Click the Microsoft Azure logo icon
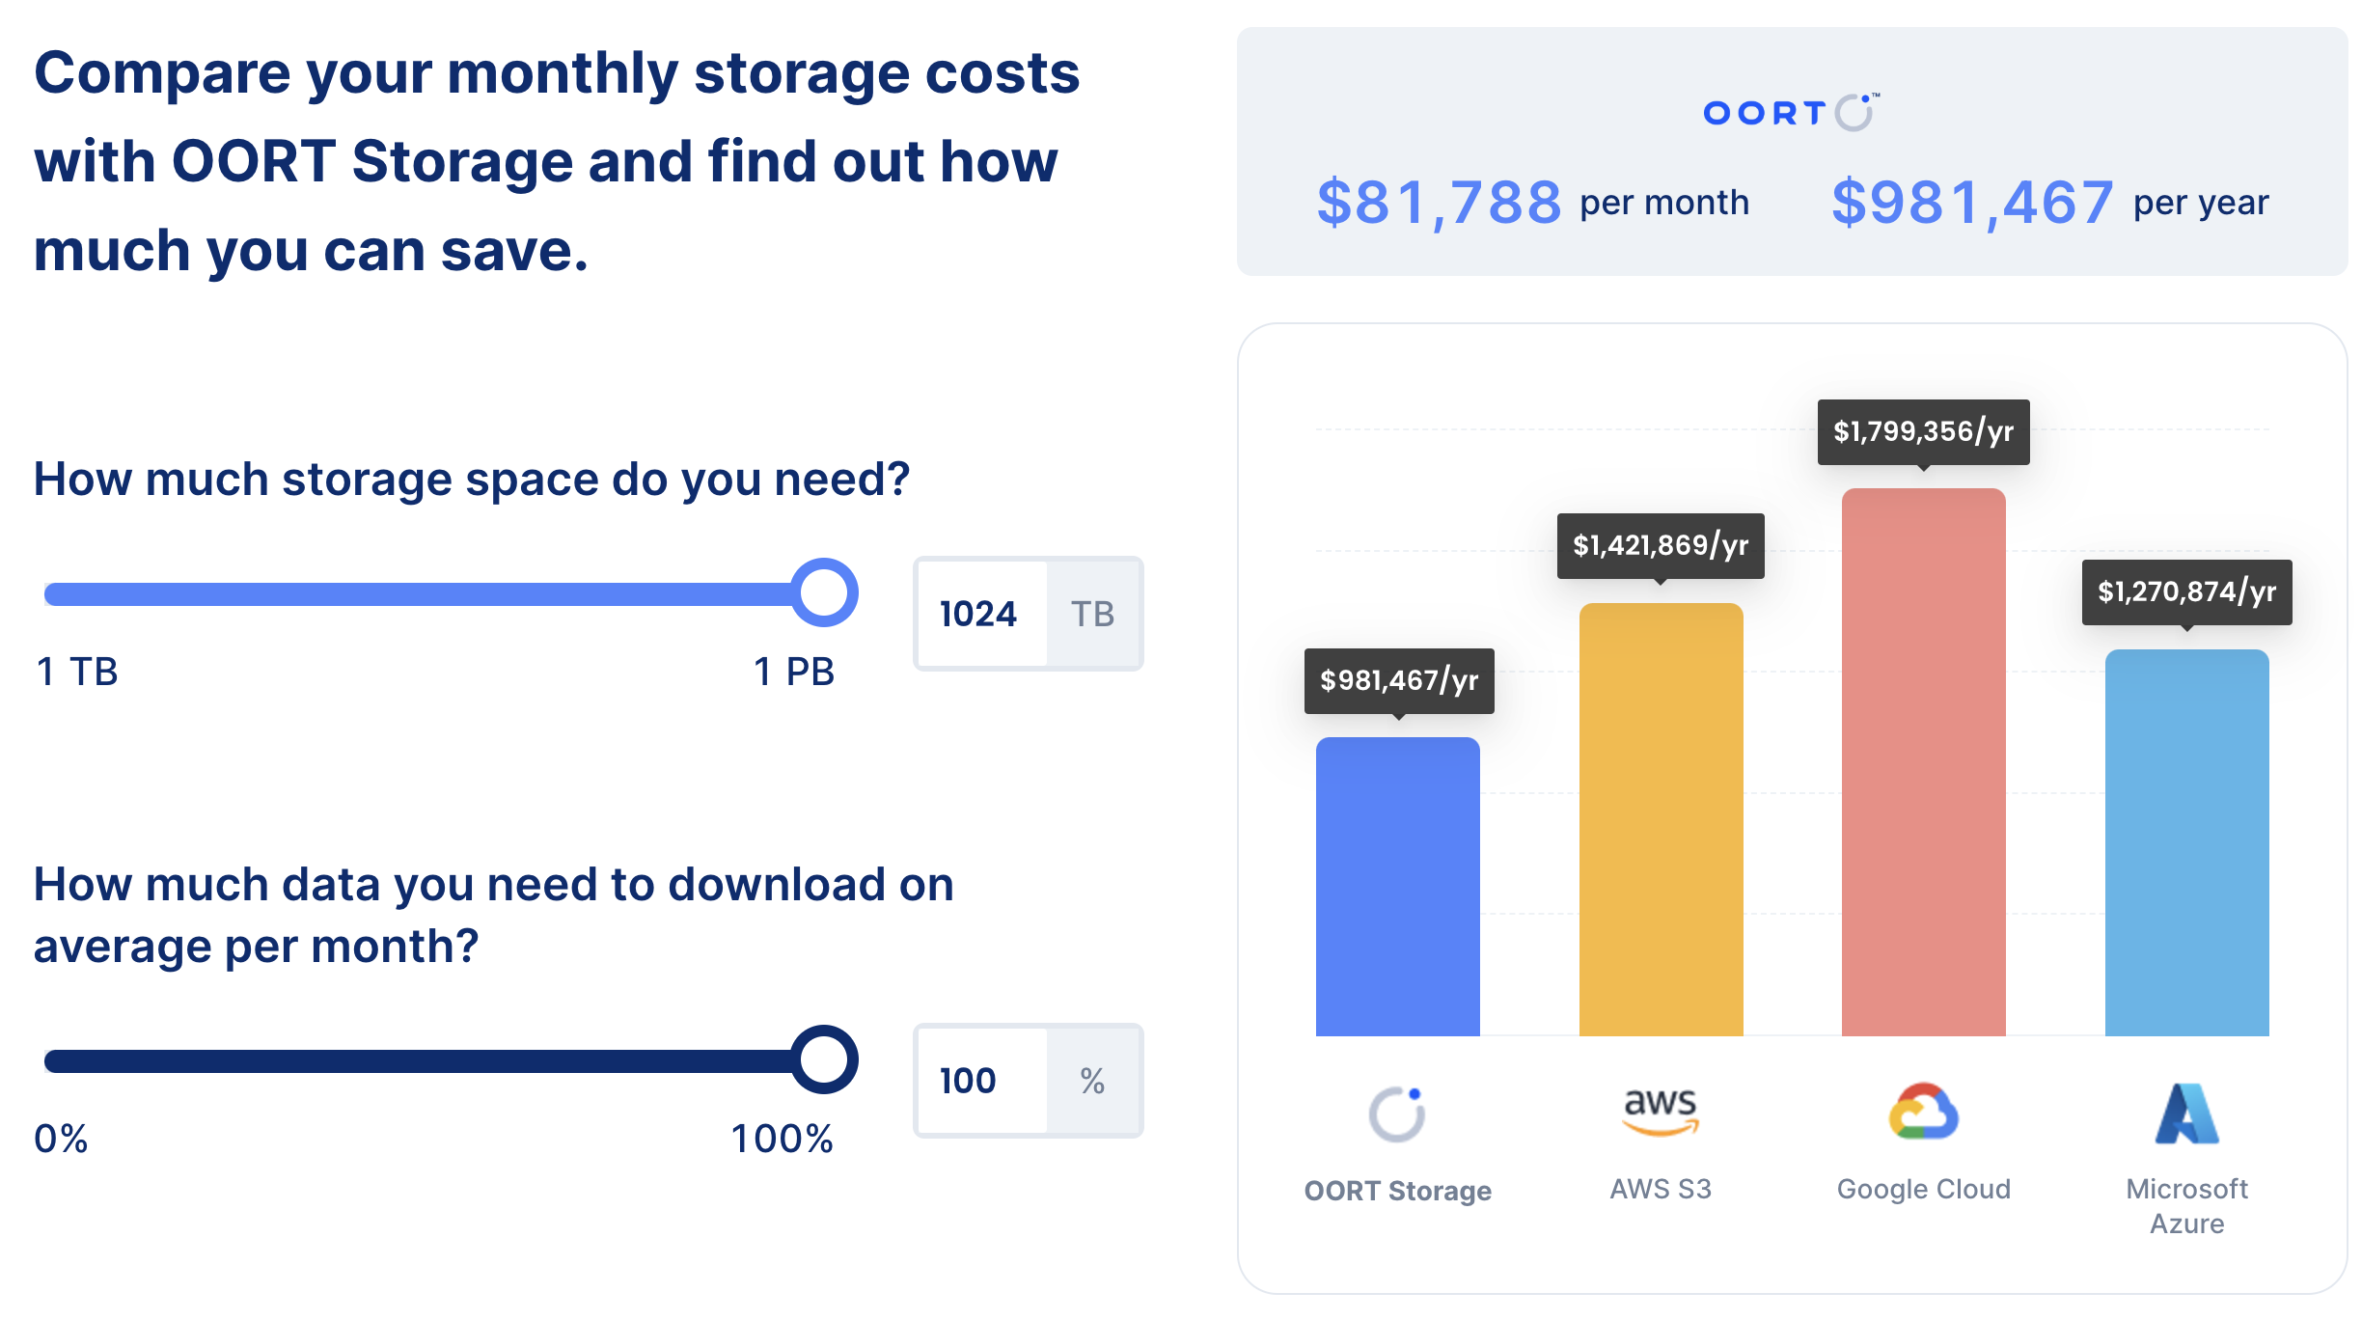Screen dimensions: 2362x1320 point(2186,1114)
